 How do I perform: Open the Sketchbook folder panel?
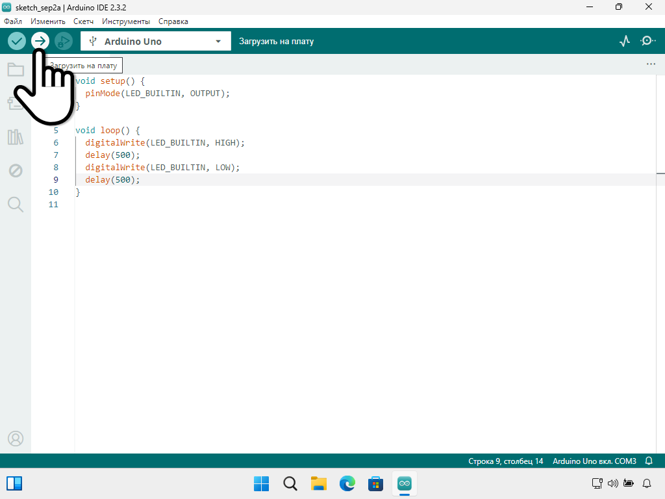pos(16,70)
